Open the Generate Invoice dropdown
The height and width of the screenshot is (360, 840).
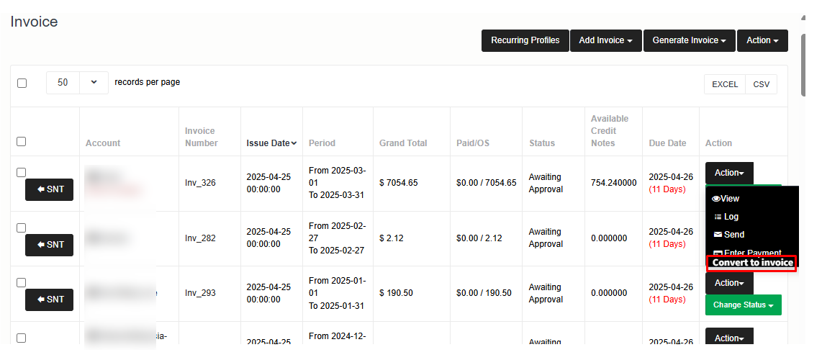pyautogui.click(x=689, y=40)
